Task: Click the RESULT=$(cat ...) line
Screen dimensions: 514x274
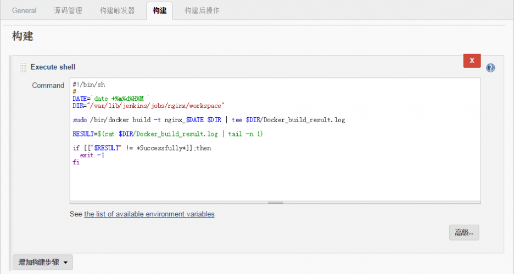Action: tap(167, 134)
